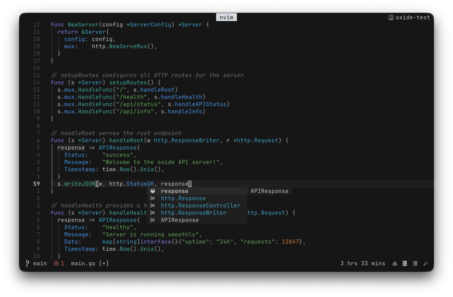This screenshot has width=453, height=297.
Task: Click the red error circle icon
Action: [x=56, y=264]
